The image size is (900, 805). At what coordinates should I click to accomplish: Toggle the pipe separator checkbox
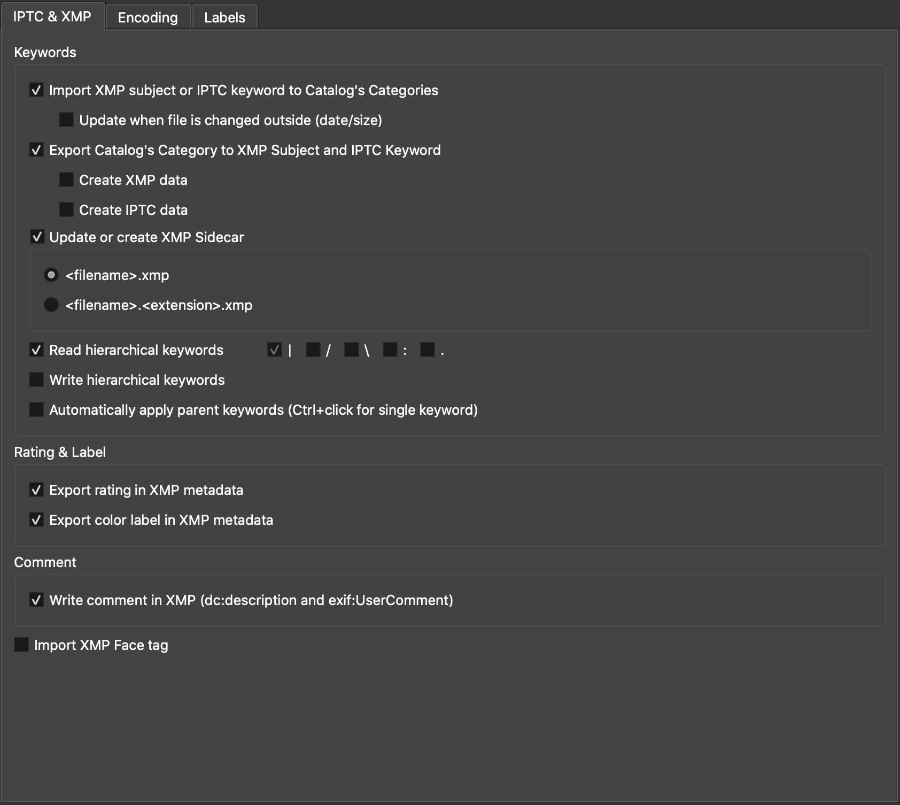click(275, 350)
